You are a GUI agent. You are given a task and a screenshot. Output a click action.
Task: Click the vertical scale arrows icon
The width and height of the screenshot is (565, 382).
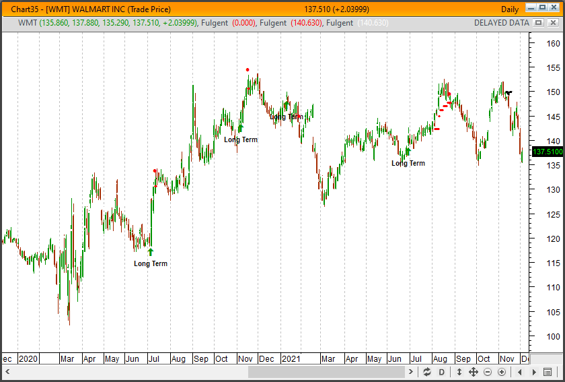pos(459,372)
